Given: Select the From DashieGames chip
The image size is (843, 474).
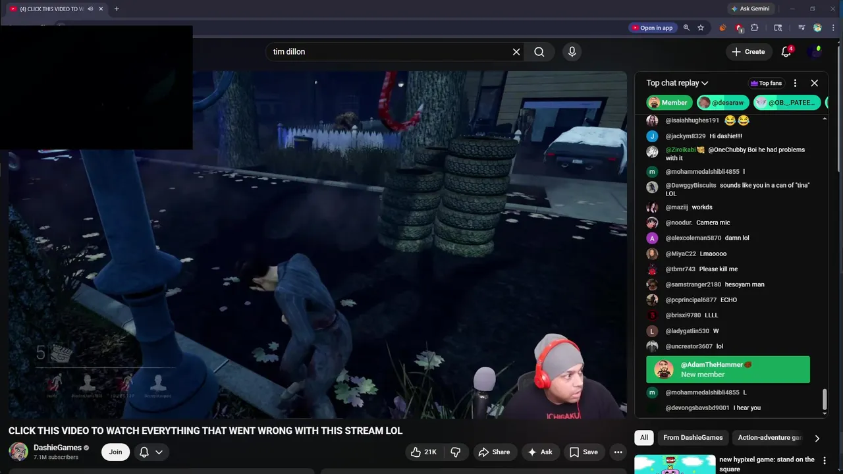Looking at the screenshot, I should (693, 438).
